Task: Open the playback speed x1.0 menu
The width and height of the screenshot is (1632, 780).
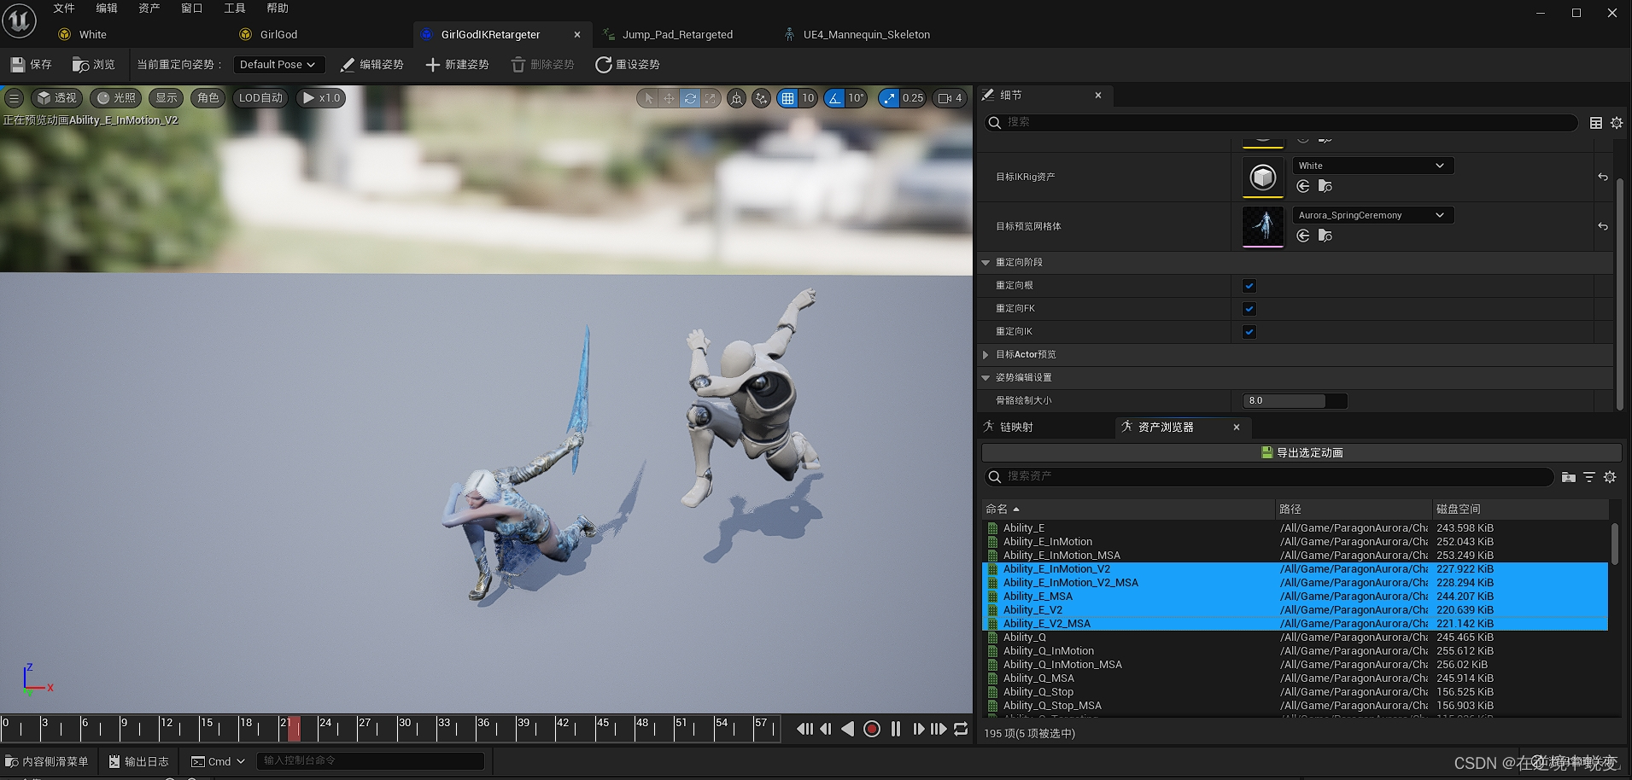Action: tap(322, 98)
